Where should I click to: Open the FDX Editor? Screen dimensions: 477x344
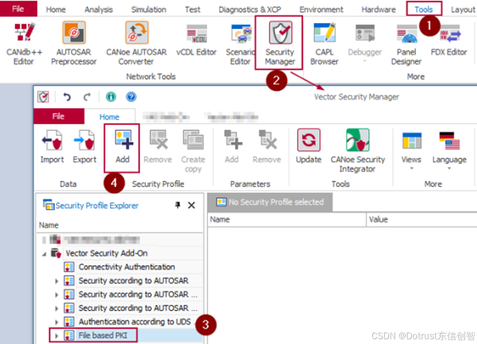pyautogui.click(x=449, y=41)
